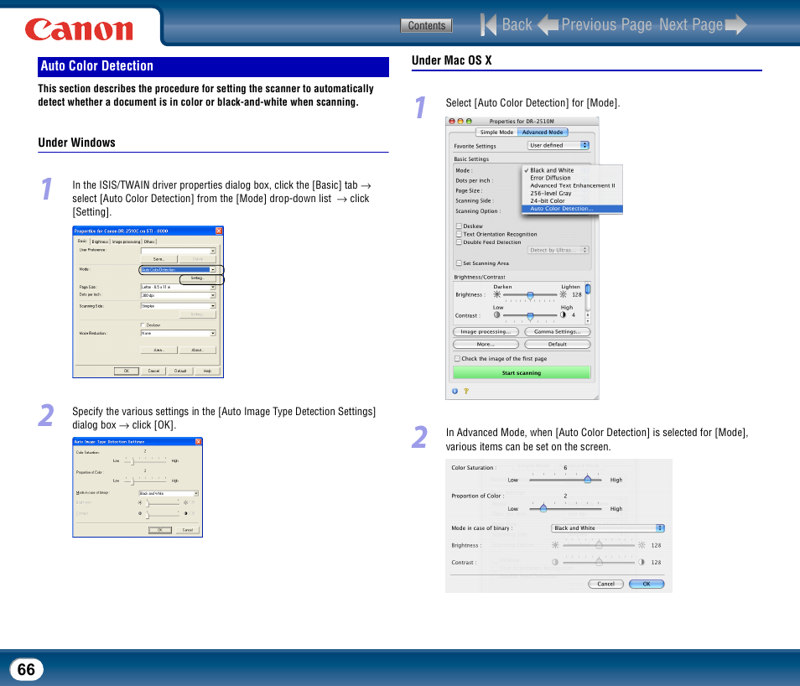The height and width of the screenshot is (686, 800).
Task: Switch to Advanced Mode tab
Action: click(543, 133)
